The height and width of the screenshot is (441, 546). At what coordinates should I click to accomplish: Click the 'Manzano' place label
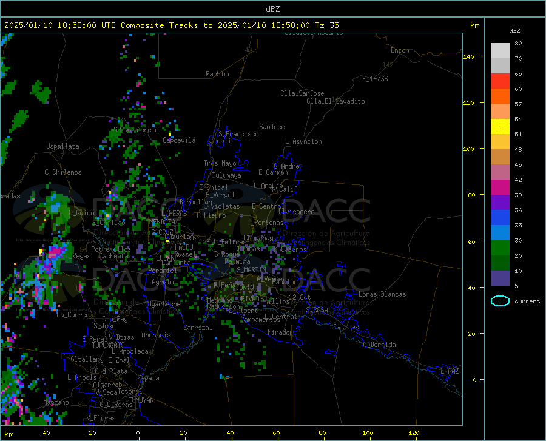(x=56, y=402)
